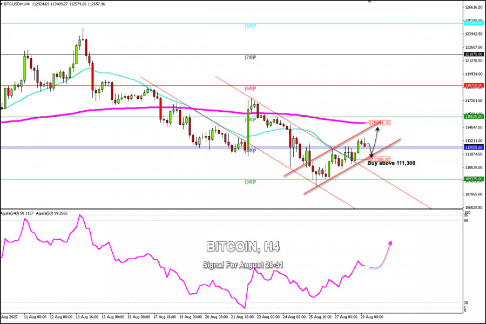Click the 11 Aug 00:00 time label
The width and height of the screenshot is (486, 324).
click(x=35, y=317)
